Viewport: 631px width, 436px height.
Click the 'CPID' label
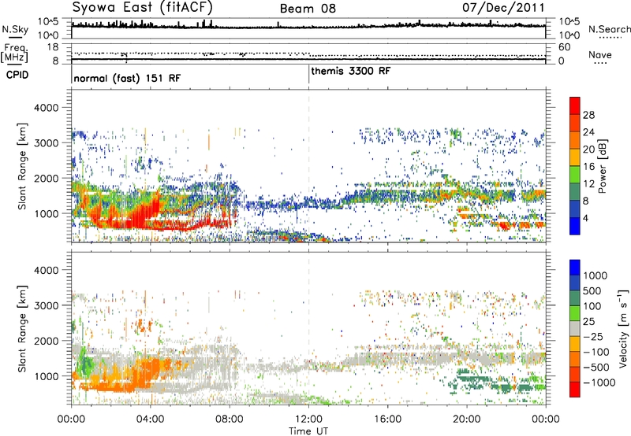pos(17,75)
